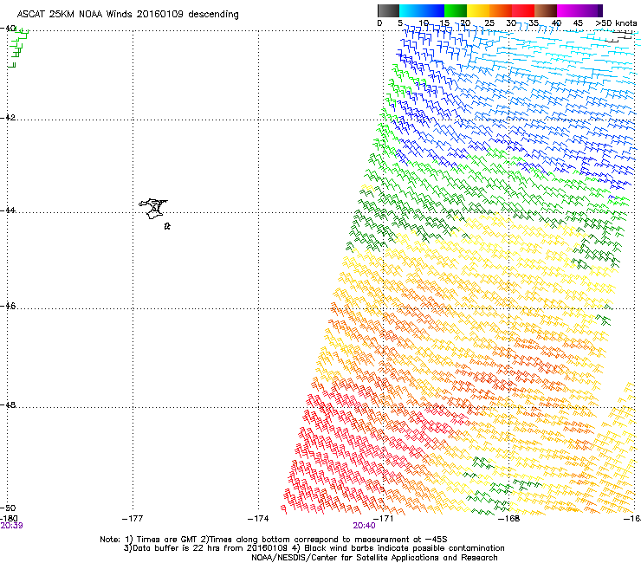Click the black contaminated wind barbs
This screenshot has width=641, height=563.
coord(620,36)
